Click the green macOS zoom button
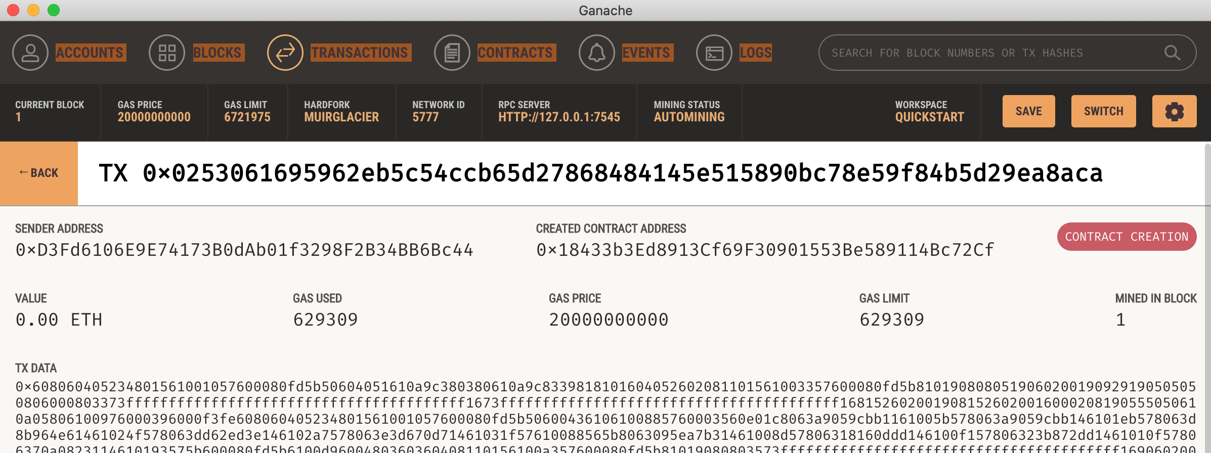 pyautogui.click(x=54, y=10)
